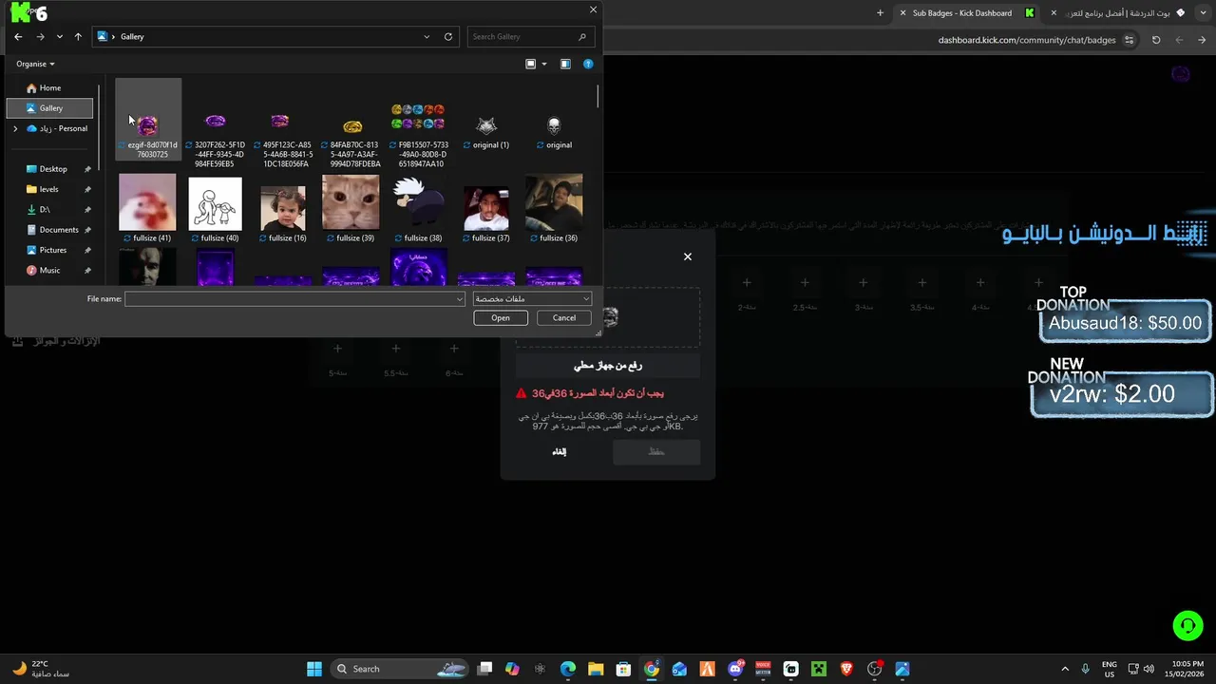Image resolution: width=1216 pixels, height=684 pixels.
Task: Open the green support chat bubble
Action: [1187, 625]
